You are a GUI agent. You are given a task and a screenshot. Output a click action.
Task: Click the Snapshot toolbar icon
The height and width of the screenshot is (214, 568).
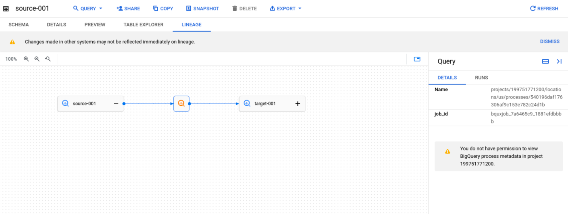188,8
